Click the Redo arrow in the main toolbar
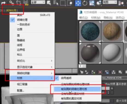127x104 pixels. tap(4, 3)
